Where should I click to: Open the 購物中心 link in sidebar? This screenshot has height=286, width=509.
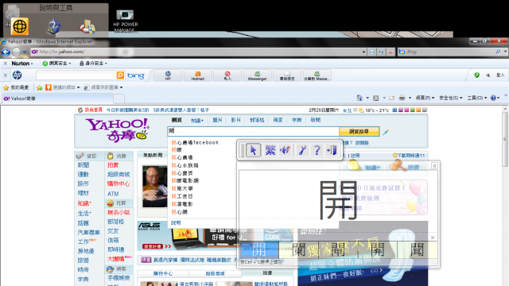[119, 184]
